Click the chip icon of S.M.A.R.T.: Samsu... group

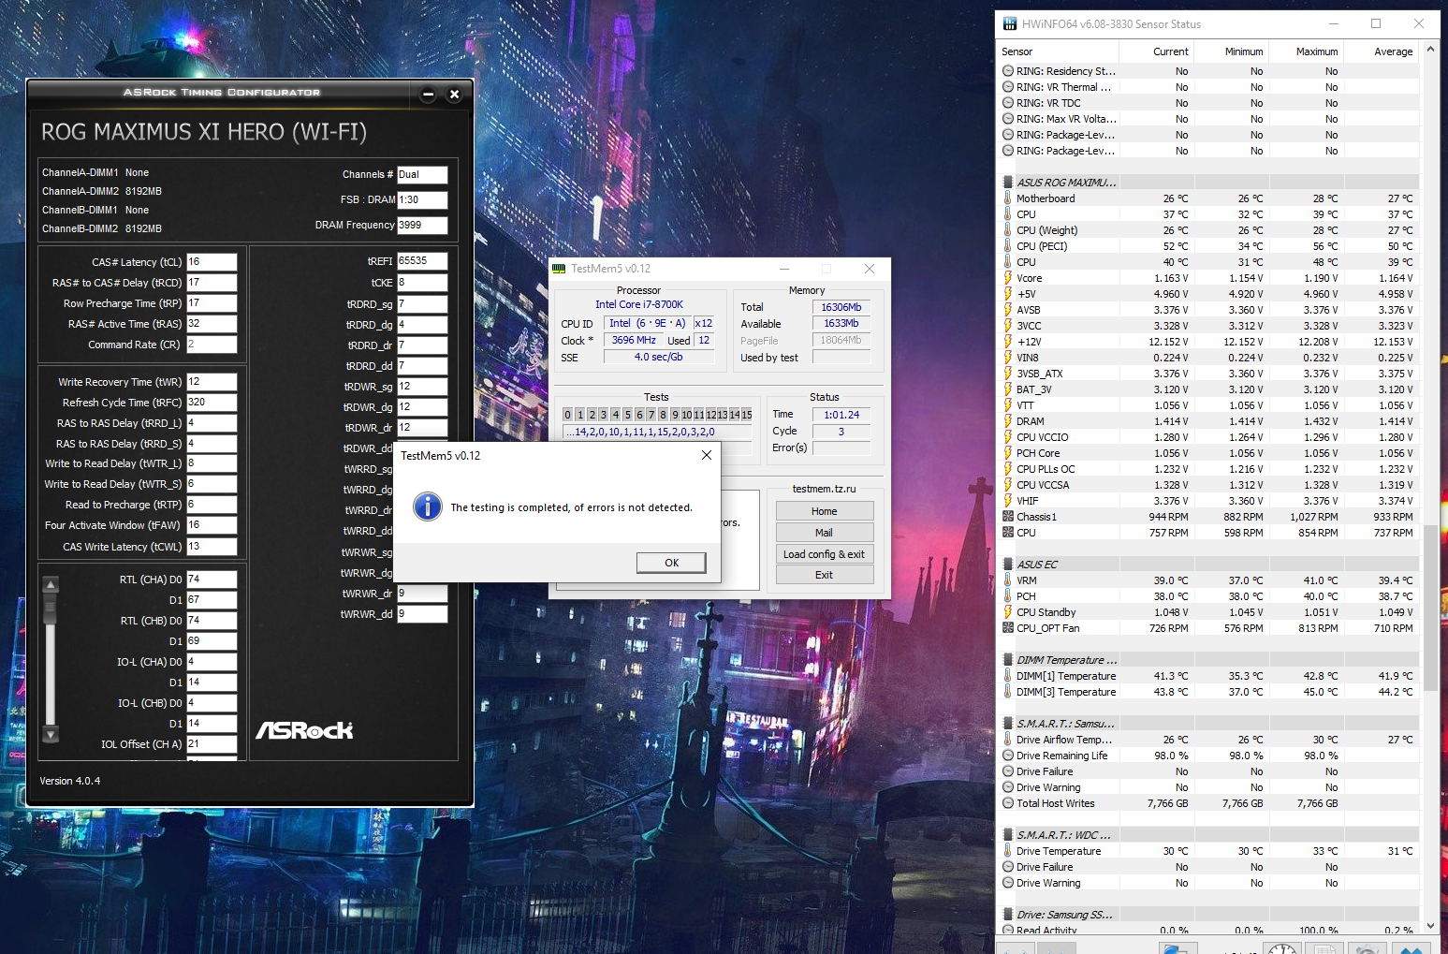(1008, 724)
